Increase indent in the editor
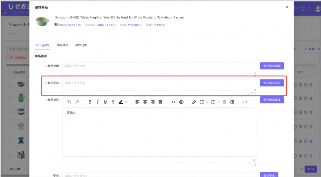Image resolution: width=321 pixels, height=177 pixels. click(232, 102)
